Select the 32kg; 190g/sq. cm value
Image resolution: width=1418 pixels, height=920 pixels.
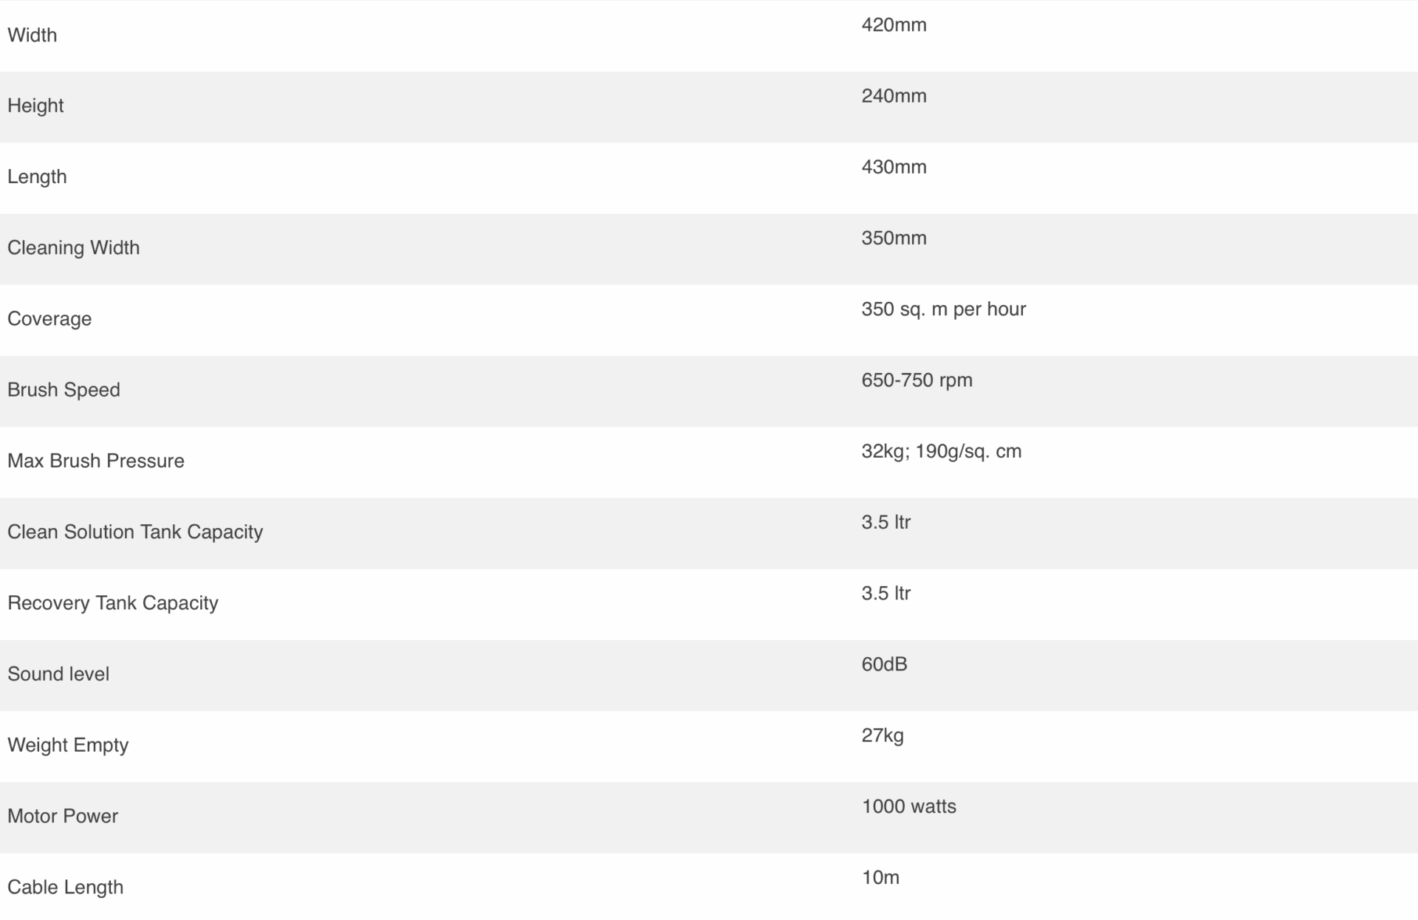(x=941, y=451)
